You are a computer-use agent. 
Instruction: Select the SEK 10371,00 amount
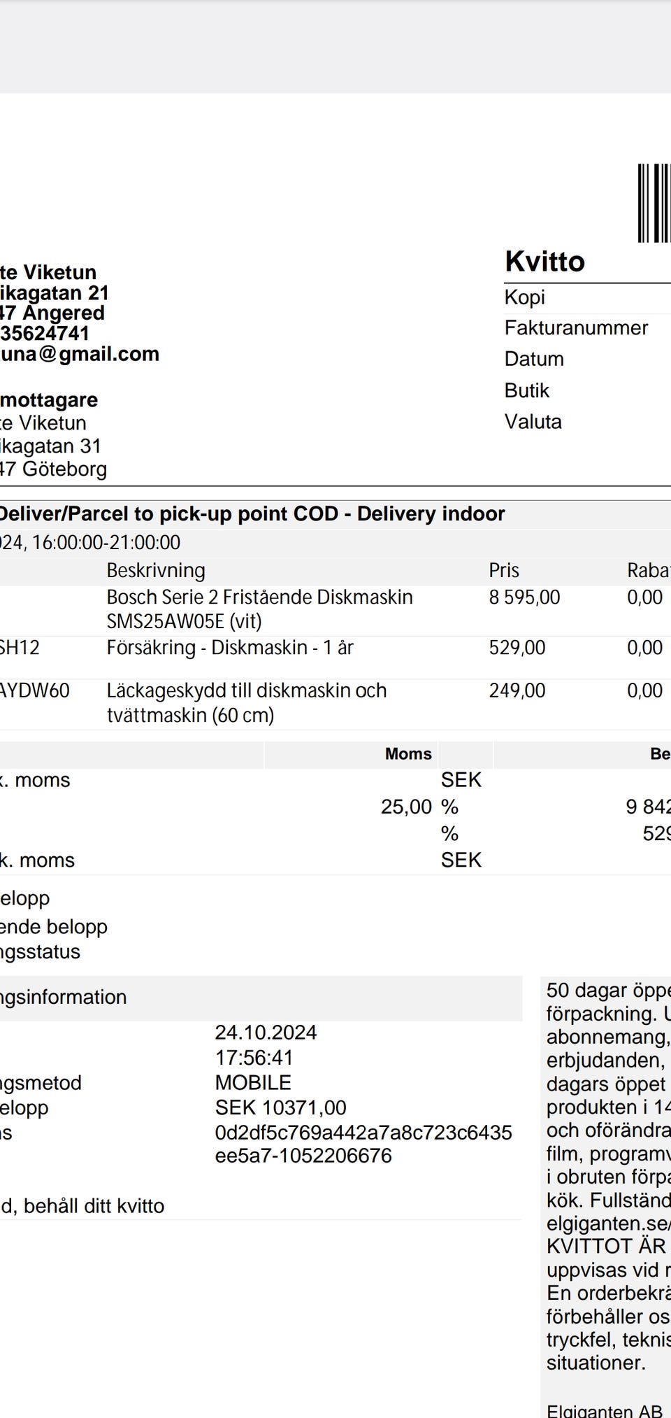click(280, 1108)
